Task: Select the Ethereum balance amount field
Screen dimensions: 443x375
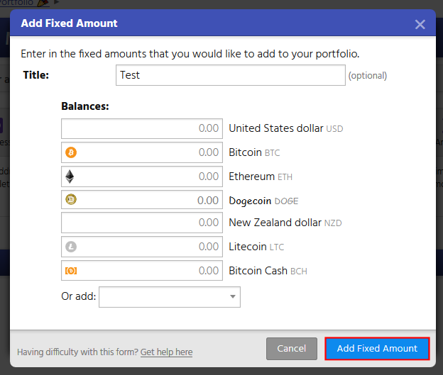Action: coord(149,177)
